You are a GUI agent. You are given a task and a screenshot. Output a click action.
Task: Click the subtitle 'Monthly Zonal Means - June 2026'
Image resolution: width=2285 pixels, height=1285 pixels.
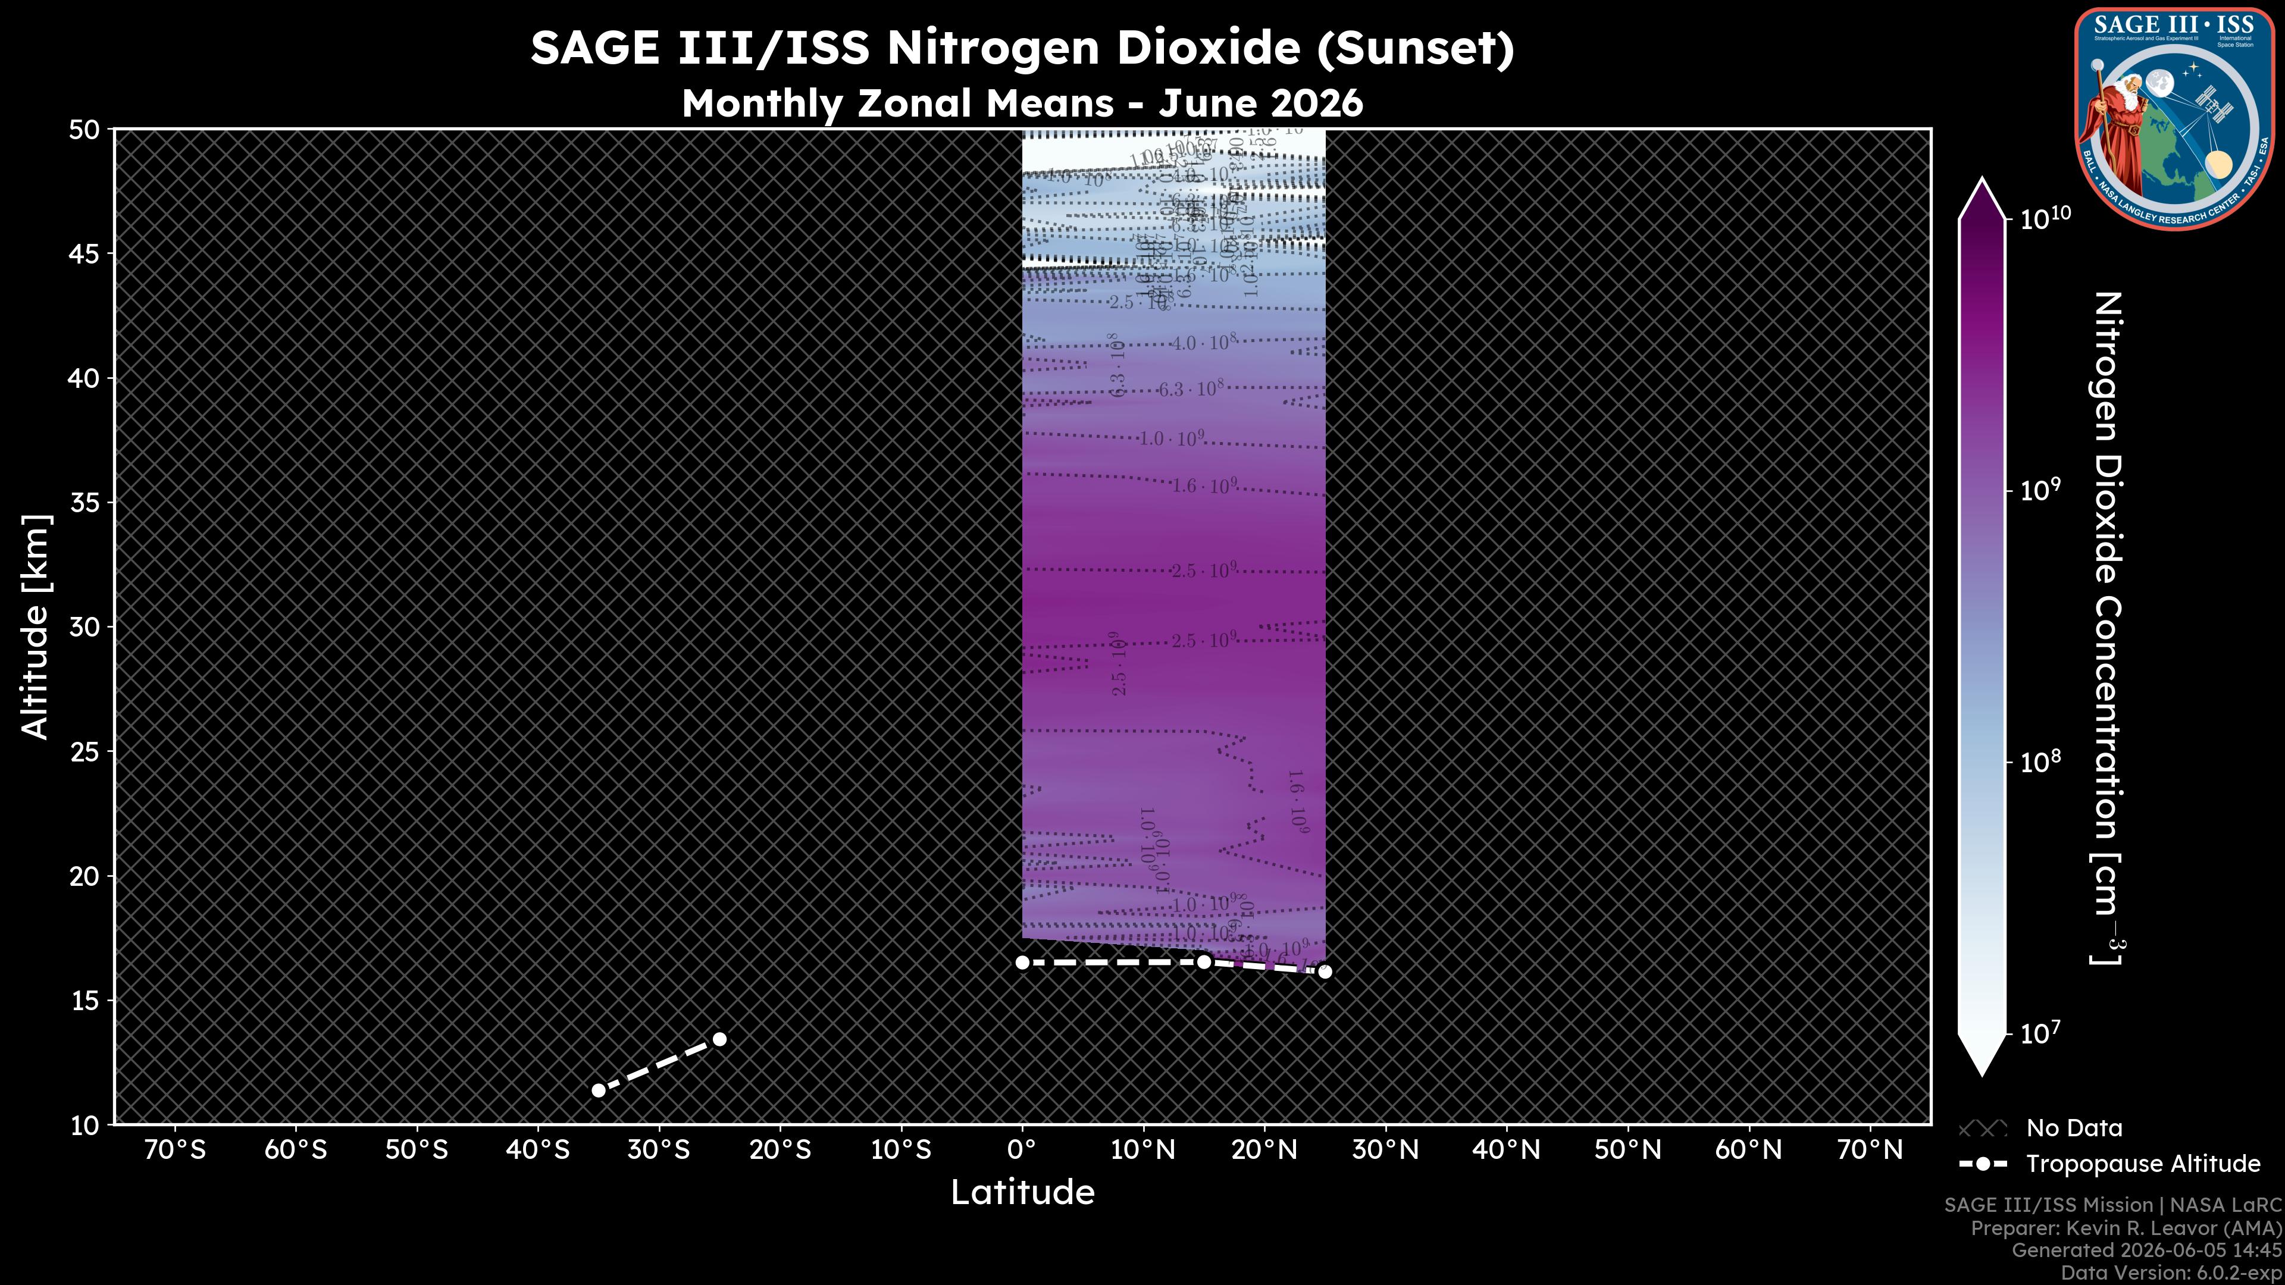pos(1022,104)
